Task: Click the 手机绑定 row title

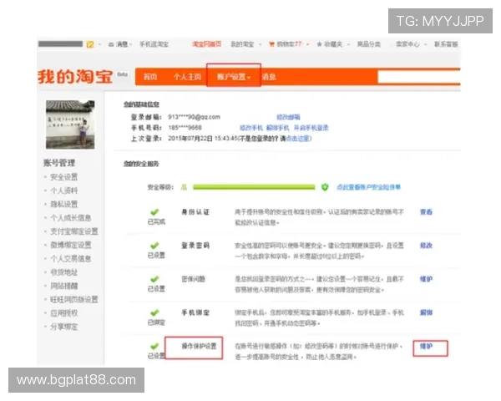Action: (x=195, y=312)
